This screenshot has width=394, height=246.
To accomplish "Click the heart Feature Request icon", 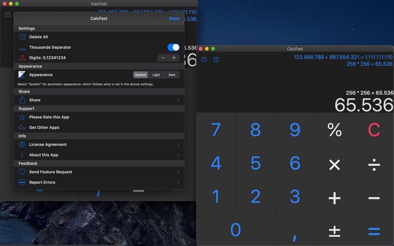I will (22, 172).
